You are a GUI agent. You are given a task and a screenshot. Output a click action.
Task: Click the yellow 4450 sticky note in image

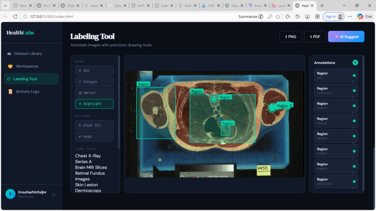point(263,170)
